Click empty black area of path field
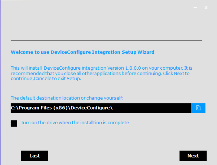This screenshot has height=165, width=217. coord(153,108)
